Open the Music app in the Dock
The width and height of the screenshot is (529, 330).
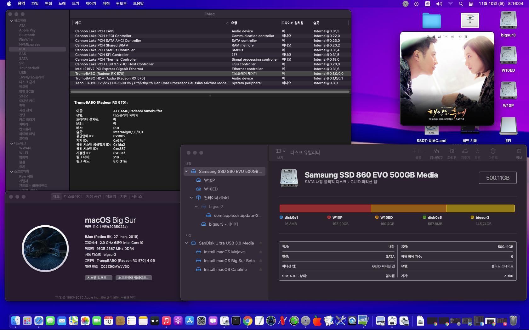pyautogui.click(x=166, y=321)
